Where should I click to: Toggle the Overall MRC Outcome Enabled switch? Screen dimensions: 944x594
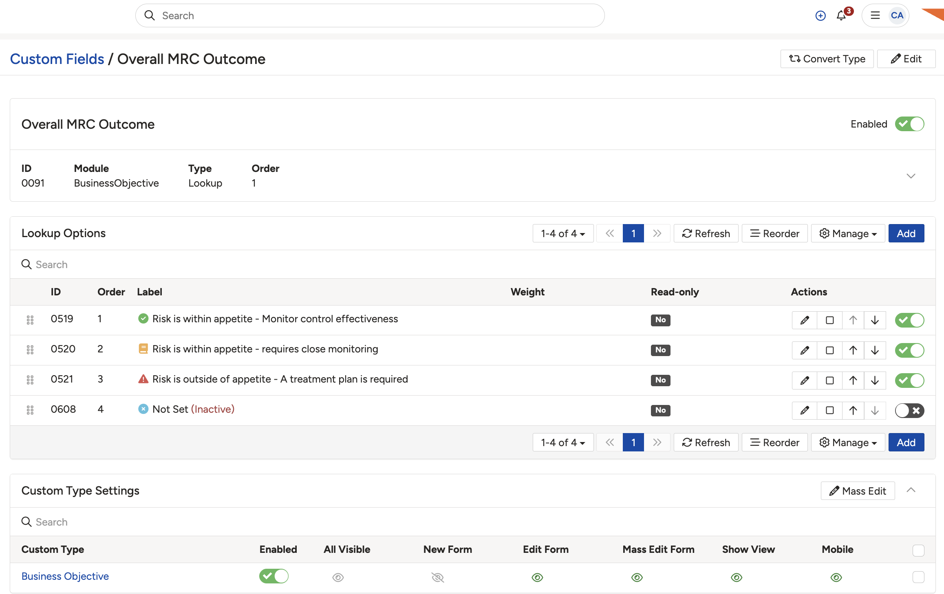(x=909, y=124)
